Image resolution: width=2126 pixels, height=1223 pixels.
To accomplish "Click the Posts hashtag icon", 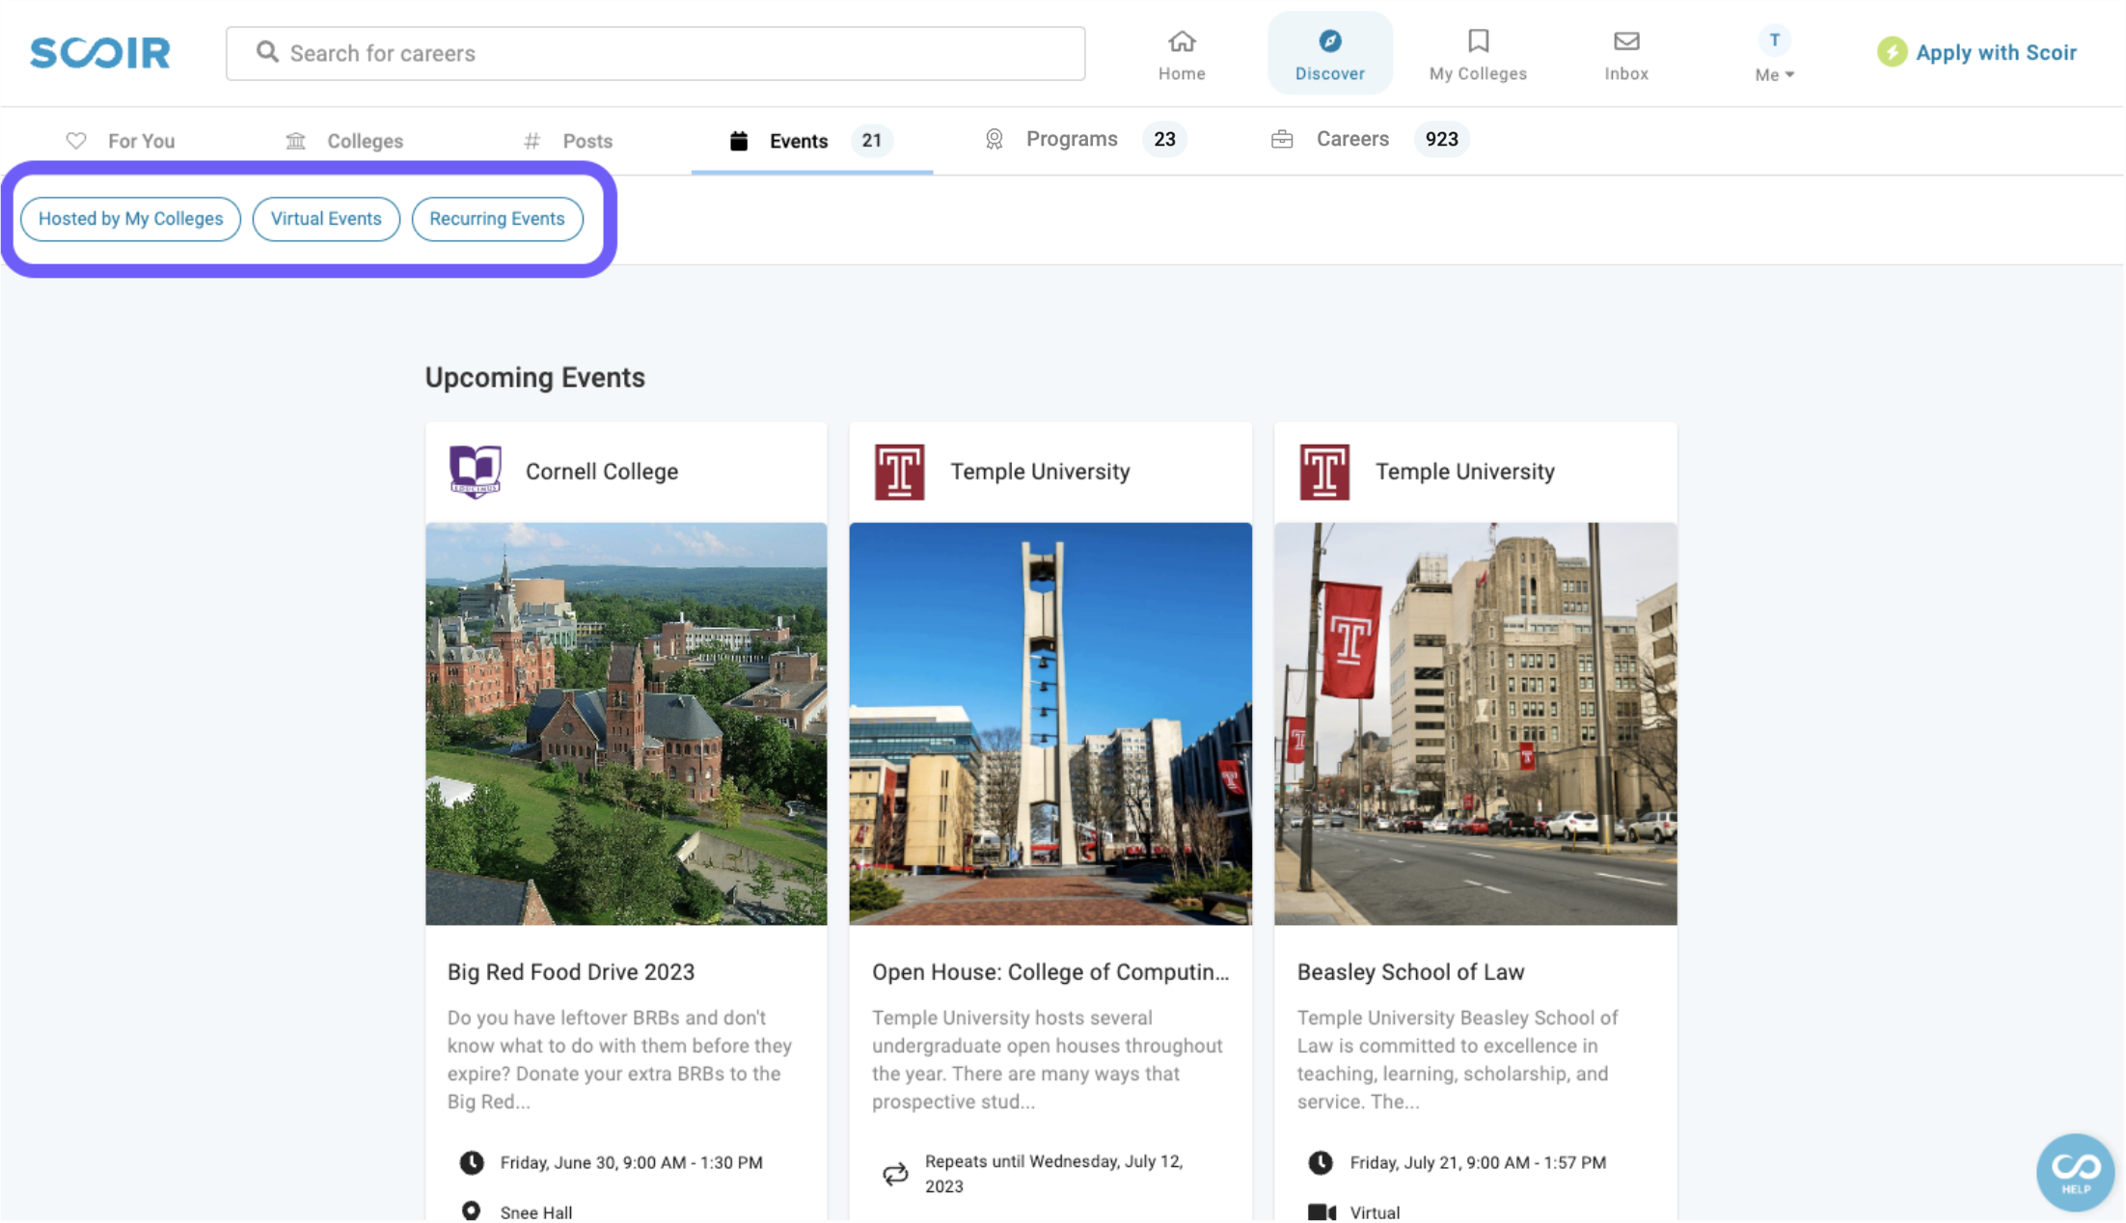I will [531, 141].
